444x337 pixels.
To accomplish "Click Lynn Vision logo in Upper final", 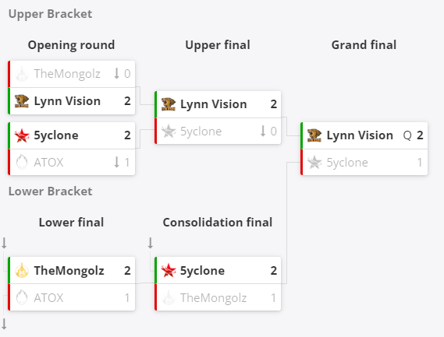I will pos(169,104).
